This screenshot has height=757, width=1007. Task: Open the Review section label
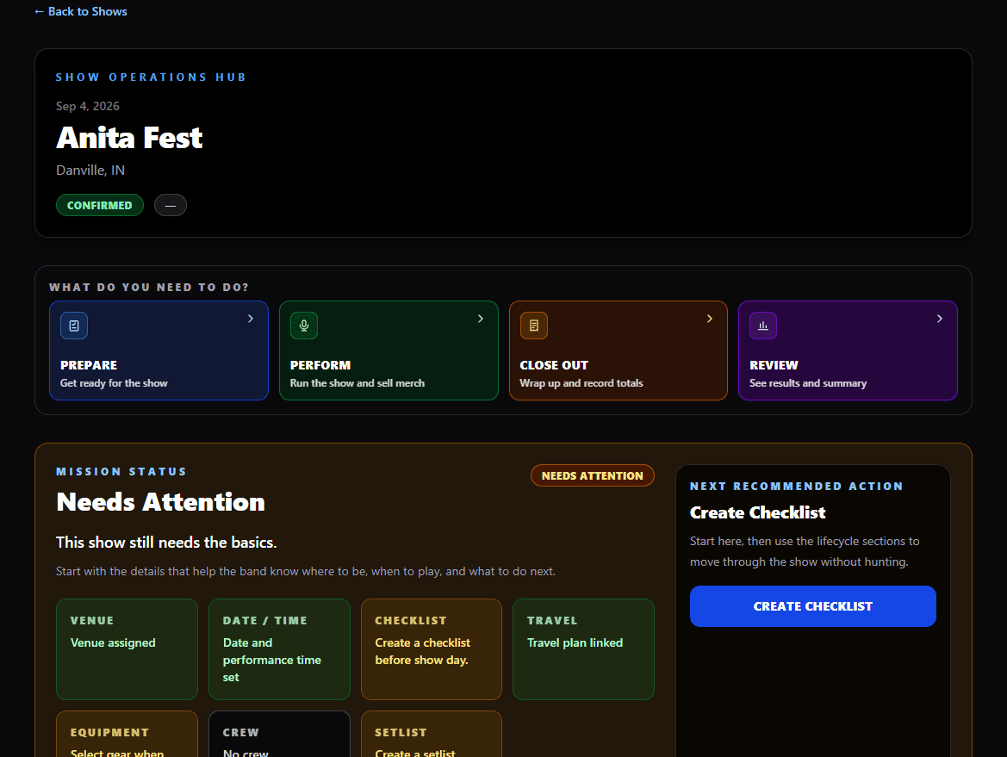pyautogui.click(x=774, y=364)
